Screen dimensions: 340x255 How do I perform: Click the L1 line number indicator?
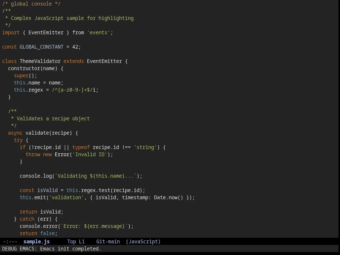[82, 241]
